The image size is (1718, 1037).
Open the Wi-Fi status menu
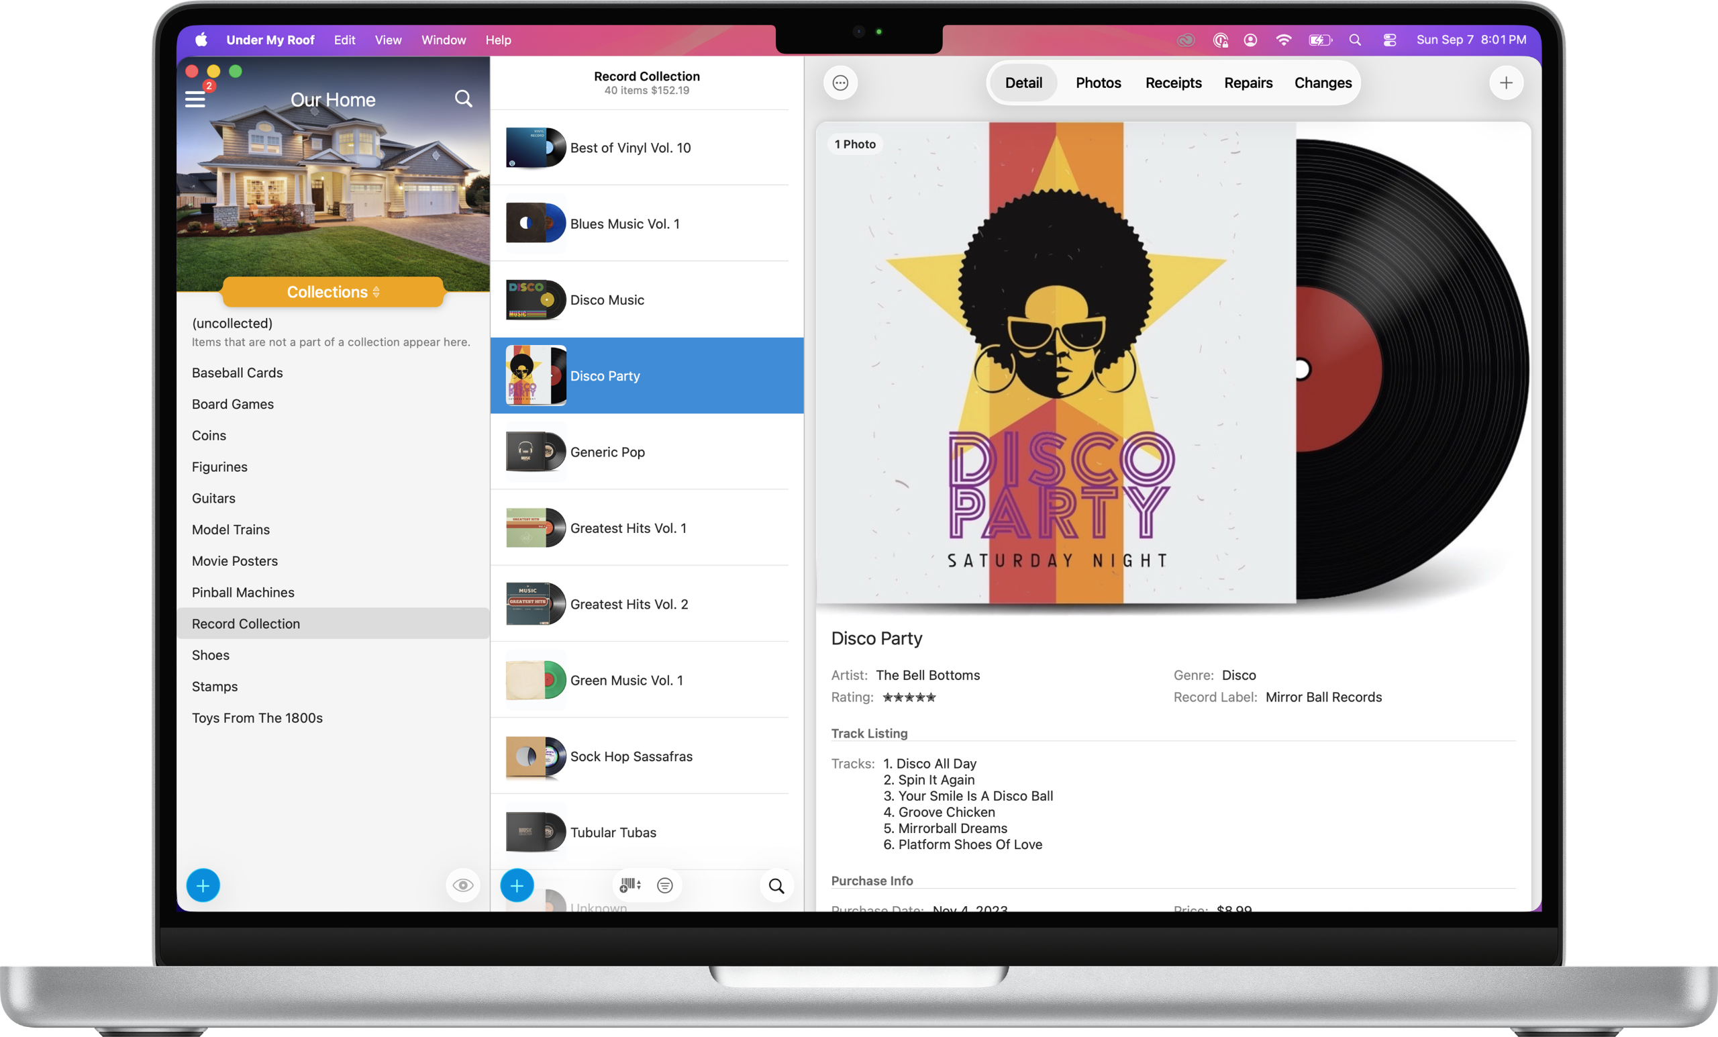pos(1283,40)
